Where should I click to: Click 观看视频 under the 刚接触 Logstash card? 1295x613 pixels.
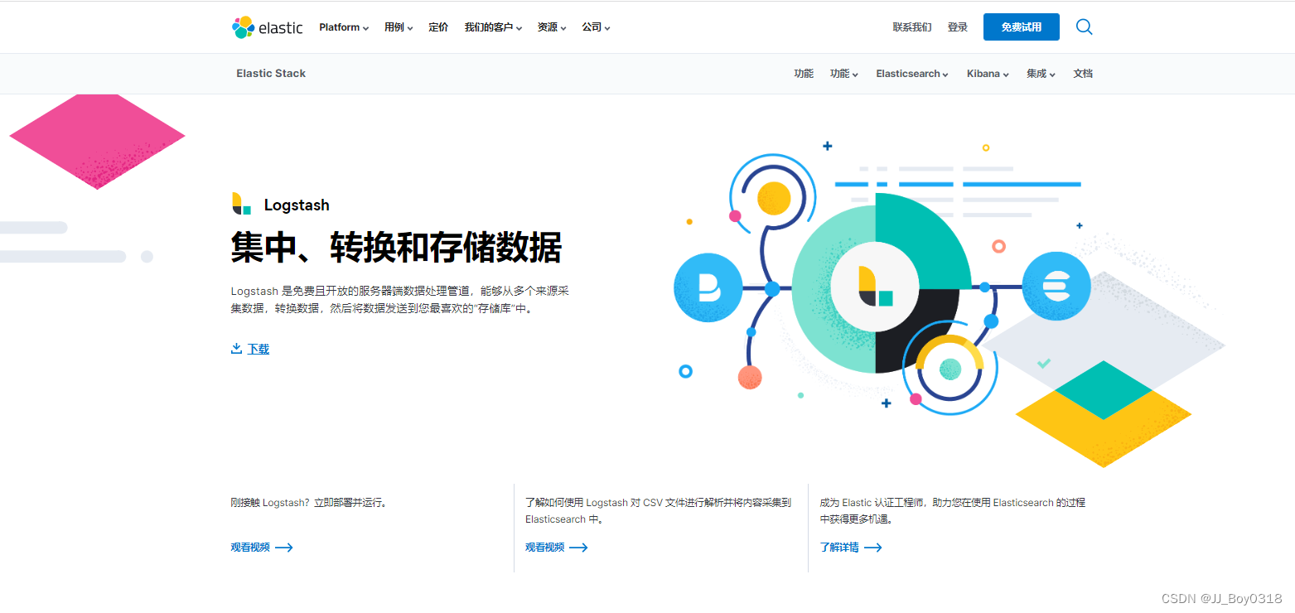click(250, 548)
